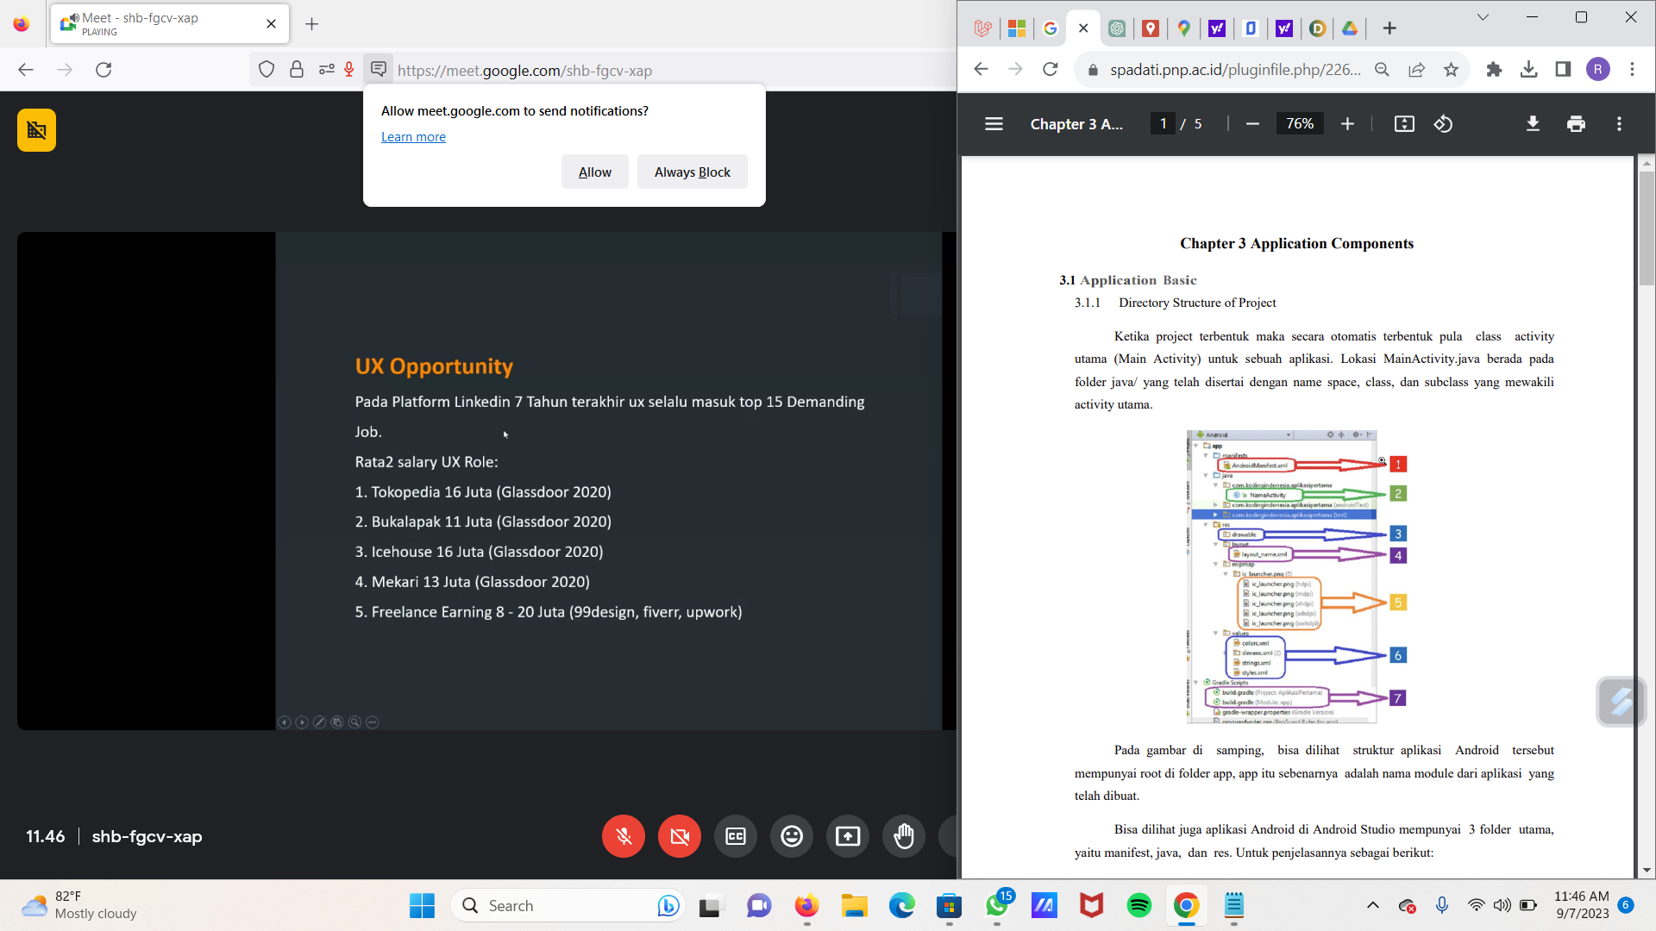The image size is (1656, 931).
Task: Open the Chrome extensions puzzle menu
Action: [1494, 70]
